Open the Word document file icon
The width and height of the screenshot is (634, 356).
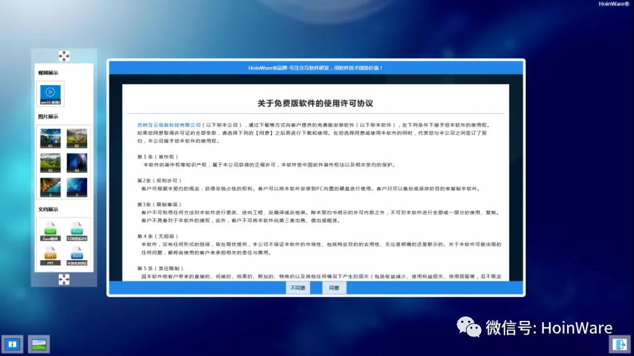(77, 254)
